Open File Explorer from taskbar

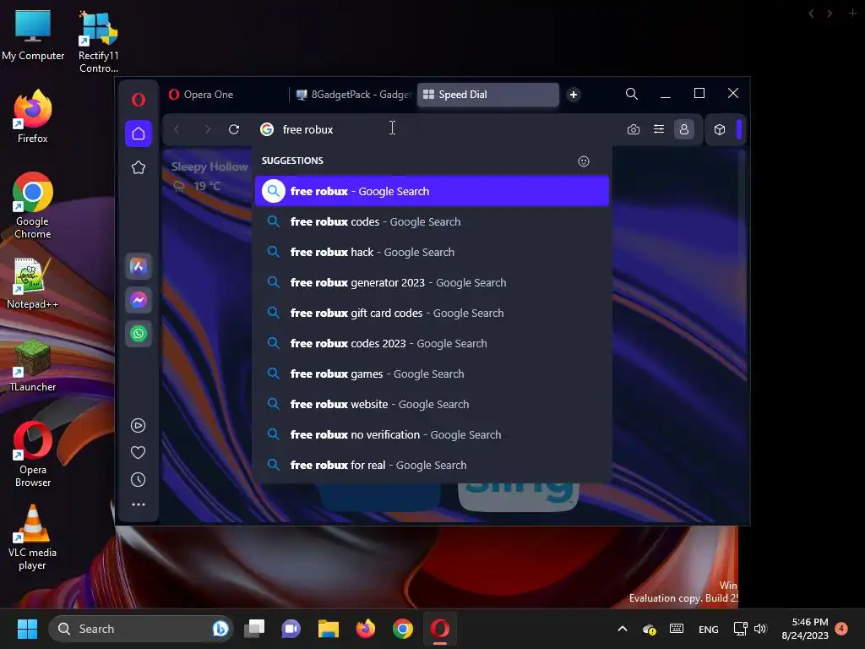coord(329,629)
